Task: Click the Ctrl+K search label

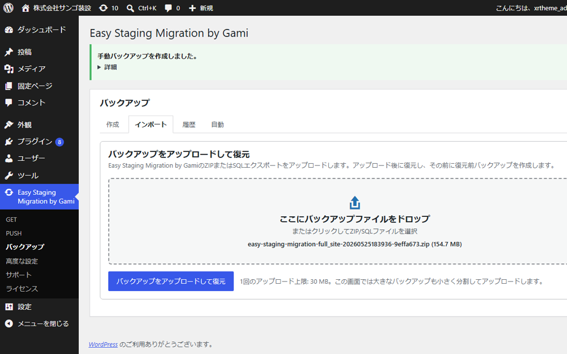Action: coord(147,8)
